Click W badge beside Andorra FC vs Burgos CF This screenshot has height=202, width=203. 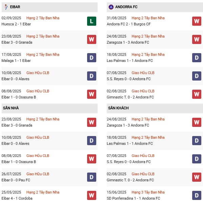tap(197, 21)
